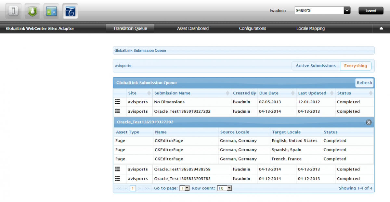This screenshot has height=202, width=390.
Task: Open list menu icon for Oracle_Test1365859438358 row
Action: click(x=117, y=169)
